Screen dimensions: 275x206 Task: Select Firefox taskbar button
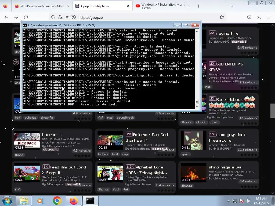(74, 201)
